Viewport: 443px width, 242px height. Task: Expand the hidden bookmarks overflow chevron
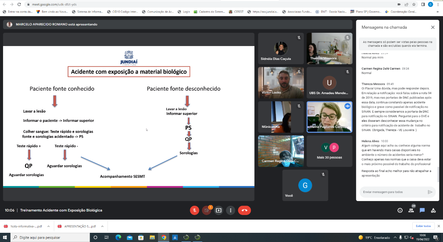[x=438, y=12]
